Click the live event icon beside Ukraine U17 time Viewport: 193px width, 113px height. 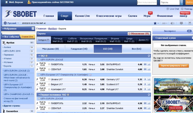click(x=37, y=79)
